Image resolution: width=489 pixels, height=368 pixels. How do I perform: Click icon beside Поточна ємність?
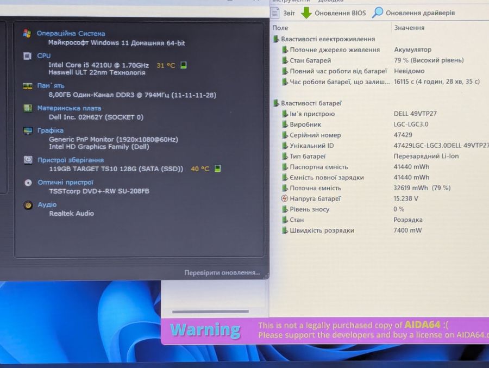pyautogui.click(x=285, y=188)
